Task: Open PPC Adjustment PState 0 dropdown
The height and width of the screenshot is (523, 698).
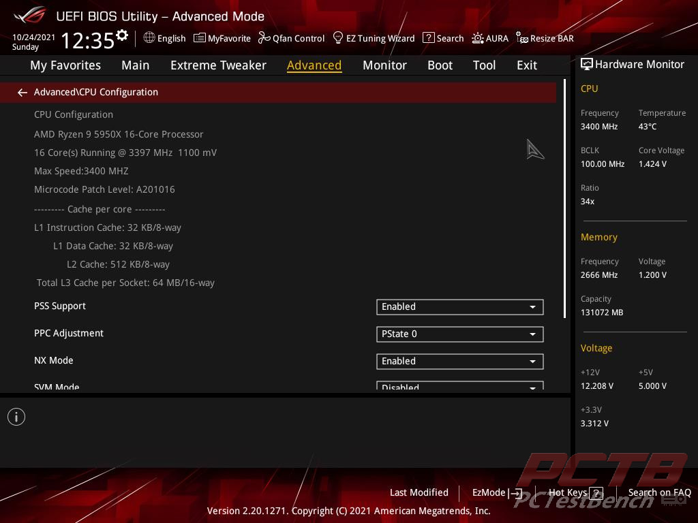Action: [x=460, y=334]
